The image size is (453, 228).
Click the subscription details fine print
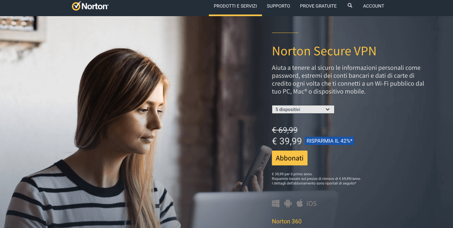316,179
